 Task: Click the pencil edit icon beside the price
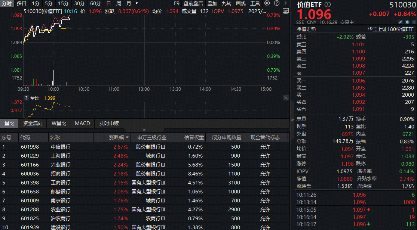[400, 22]
